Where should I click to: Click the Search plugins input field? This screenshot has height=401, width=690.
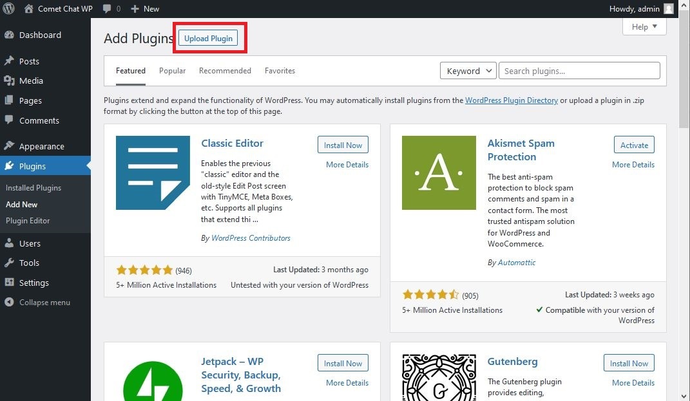coord(579,71)
